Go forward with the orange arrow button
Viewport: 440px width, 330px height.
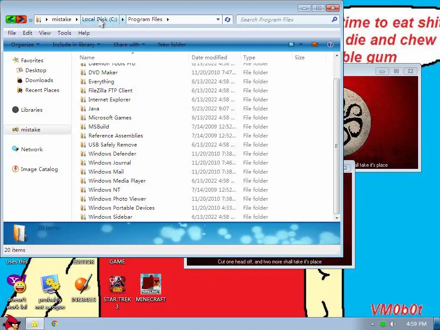[21, 19]
